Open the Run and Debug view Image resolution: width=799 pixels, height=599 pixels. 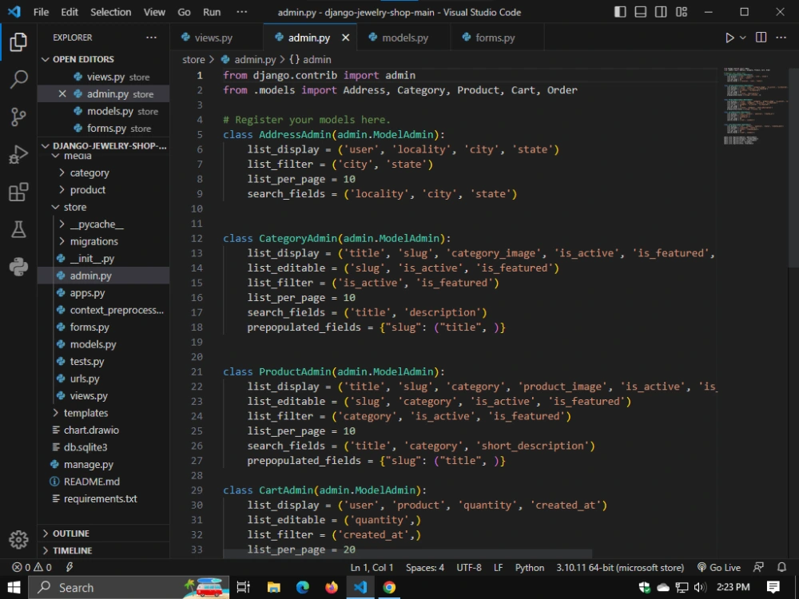click(18, 154)
